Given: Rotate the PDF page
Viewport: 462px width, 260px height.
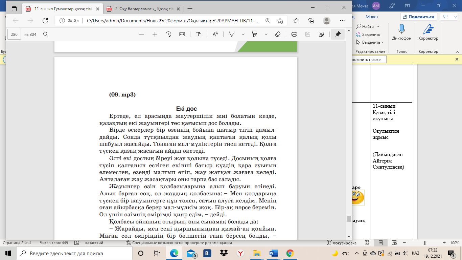Looking at the screenshot, I should 168,34.
